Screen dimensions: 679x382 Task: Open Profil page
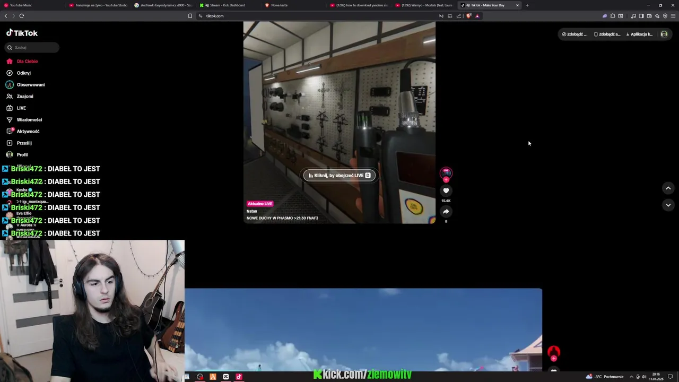click(17, 154)
